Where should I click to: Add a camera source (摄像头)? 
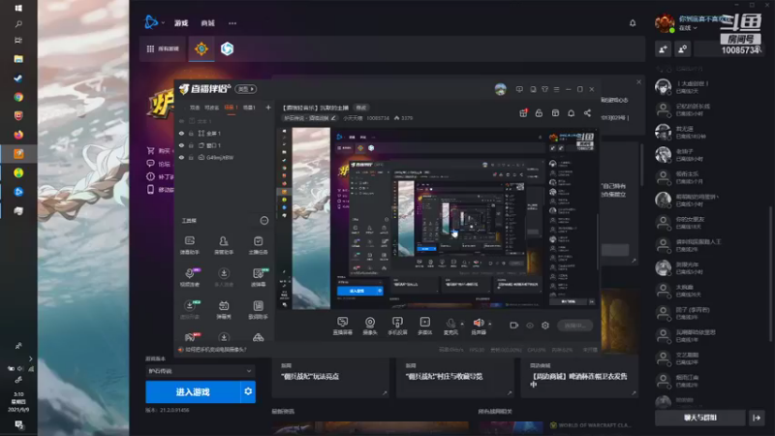(x=370, y=326)
